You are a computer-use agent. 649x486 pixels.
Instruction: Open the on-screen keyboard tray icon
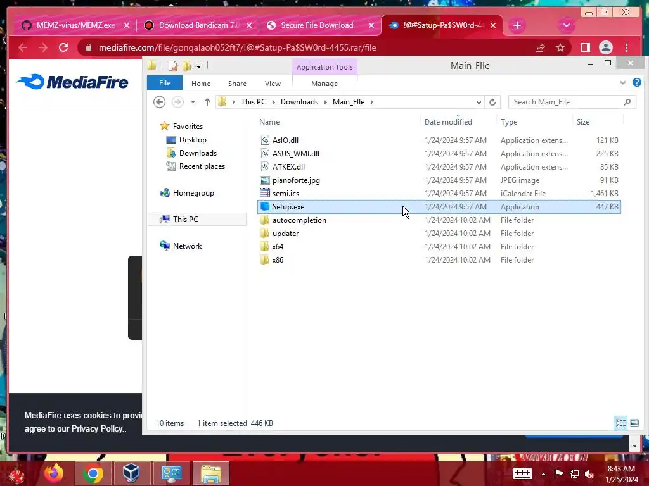[x=522, y=473]
